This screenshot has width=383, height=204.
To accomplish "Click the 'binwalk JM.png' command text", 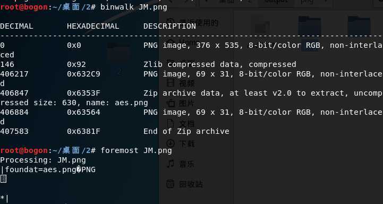I will [x=134, y=7].
